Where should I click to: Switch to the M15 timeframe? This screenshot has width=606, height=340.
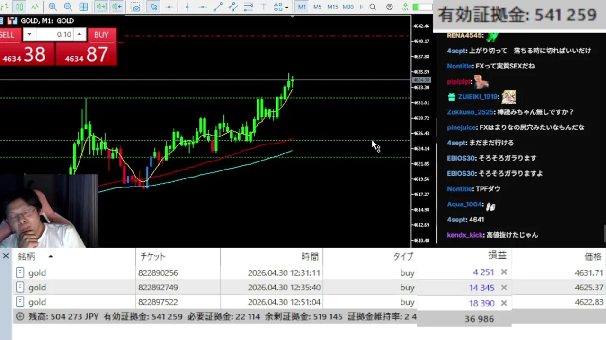[x=332, y=7]
